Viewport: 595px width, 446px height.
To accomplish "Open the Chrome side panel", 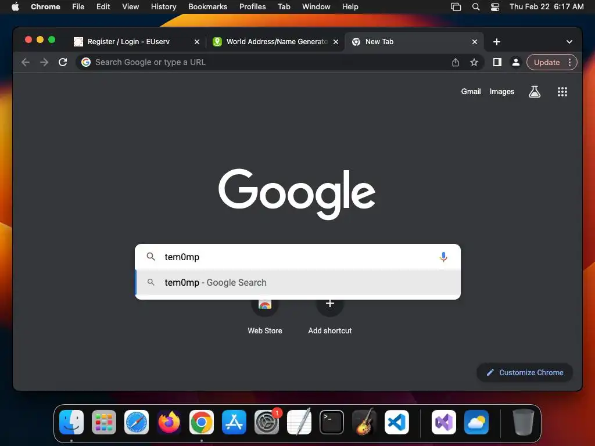I will coord(497,62).
